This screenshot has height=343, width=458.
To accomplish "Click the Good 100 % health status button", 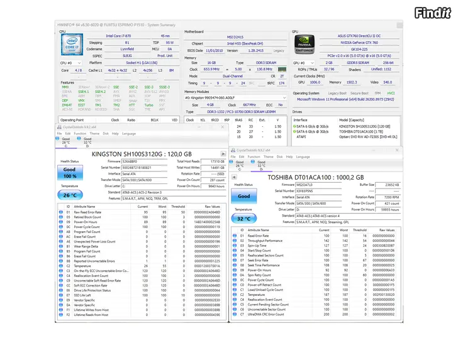I will (x=70, y=173).
